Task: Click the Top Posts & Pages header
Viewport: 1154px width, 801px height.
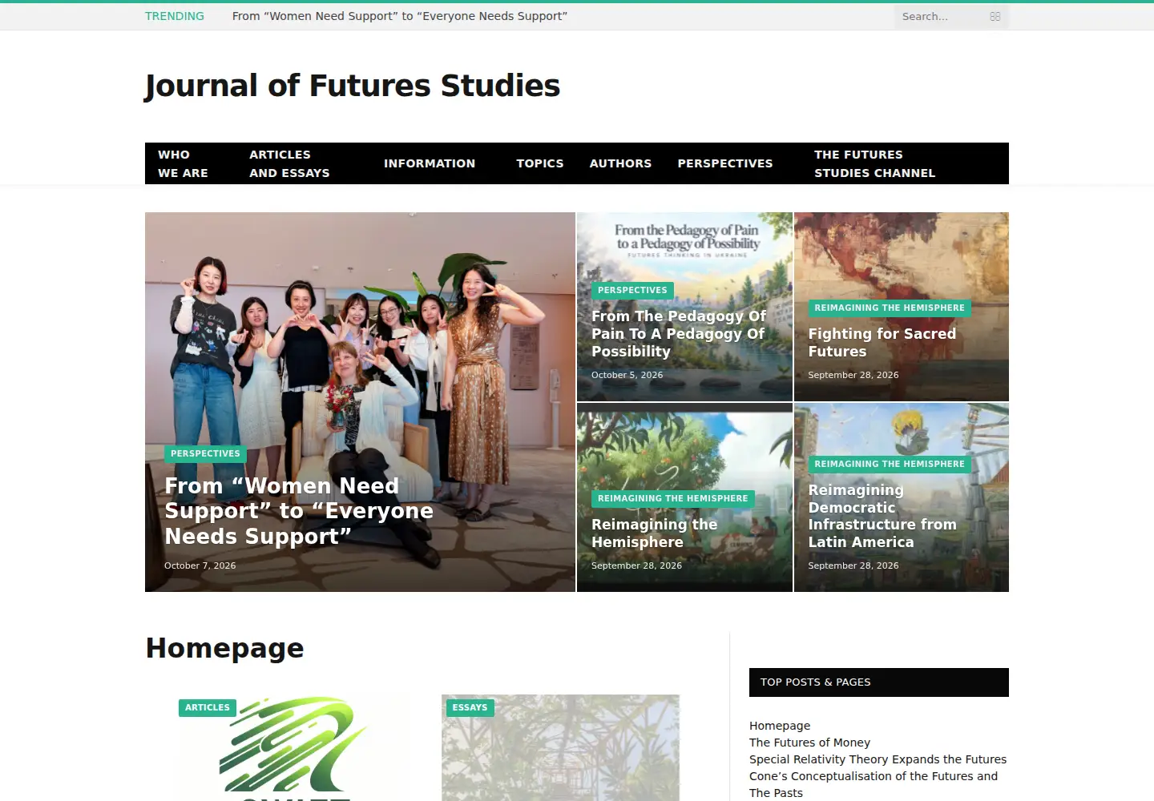Action: (x=878, y=682)
